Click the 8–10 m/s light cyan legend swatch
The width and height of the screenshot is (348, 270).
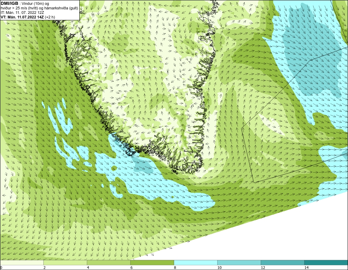point(196,263)
